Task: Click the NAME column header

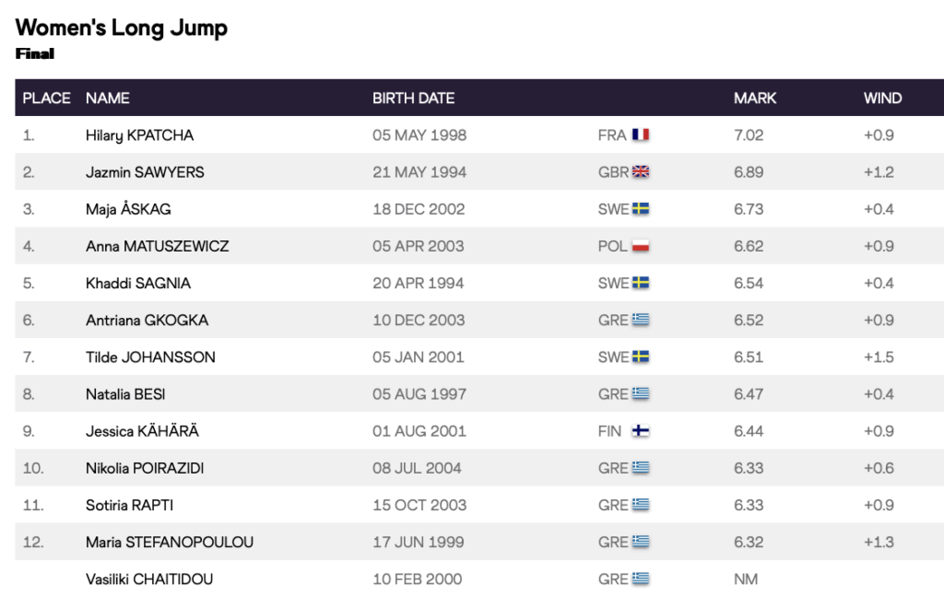Action: click(108, 98)
